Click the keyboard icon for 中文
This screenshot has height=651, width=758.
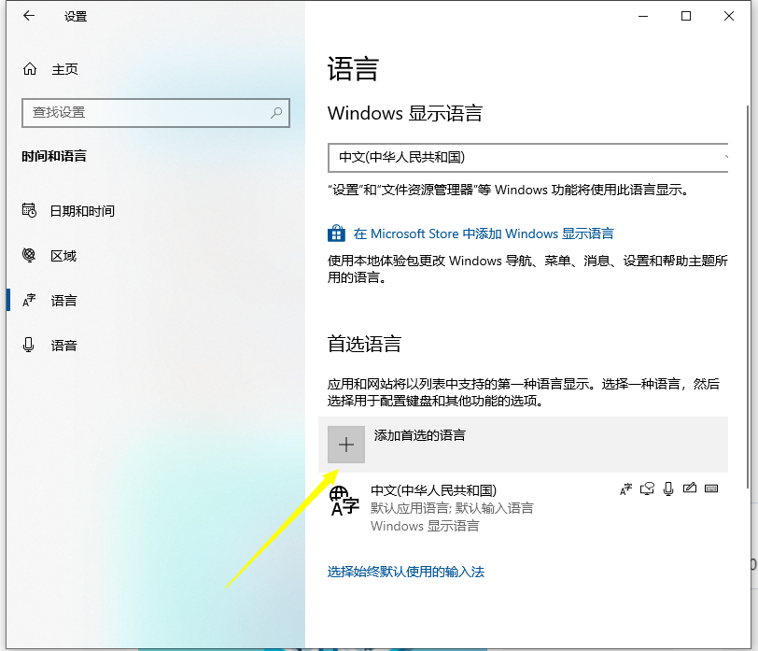point(712,488)
